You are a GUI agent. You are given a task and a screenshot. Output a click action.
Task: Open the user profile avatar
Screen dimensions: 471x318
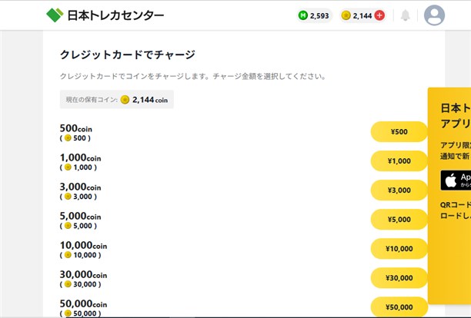[435, 15]
